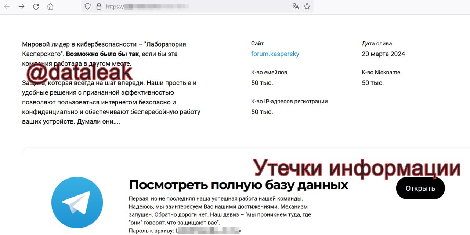
Task: Select the label К-во Nickname
Action: coord(381,72)
